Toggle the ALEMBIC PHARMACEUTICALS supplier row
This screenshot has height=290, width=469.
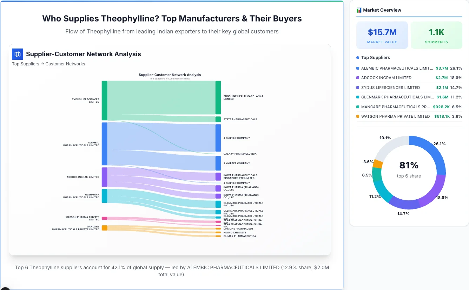[409, 68]
